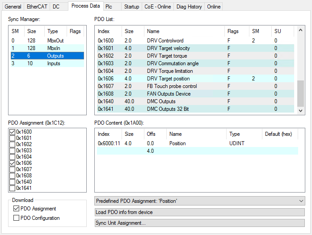Click the PDO List SM column header
312x235 pixels.
point(260,31)
